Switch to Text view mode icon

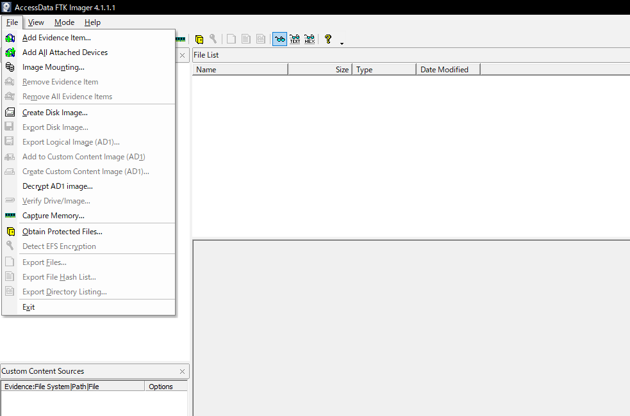coord(295,39)
